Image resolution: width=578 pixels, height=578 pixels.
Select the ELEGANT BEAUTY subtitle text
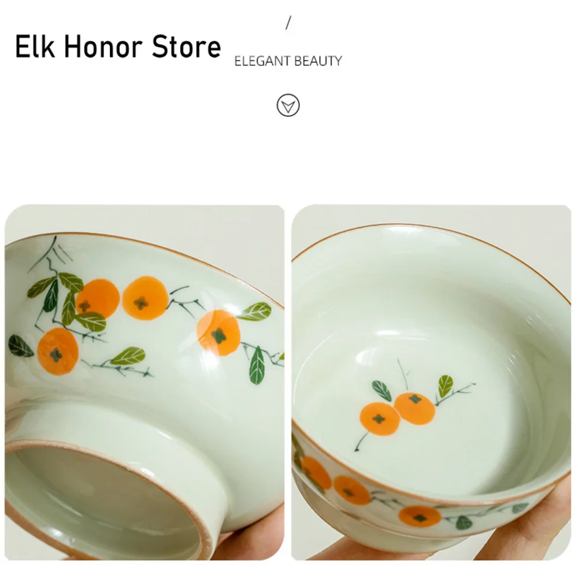coord(288,61)
